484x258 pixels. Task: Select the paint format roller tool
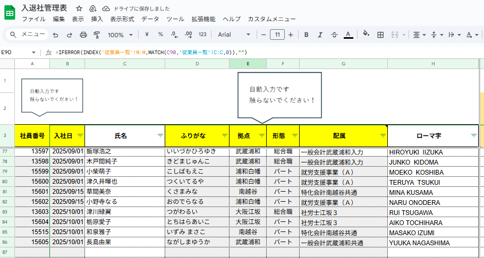click(x=97, y=35)
